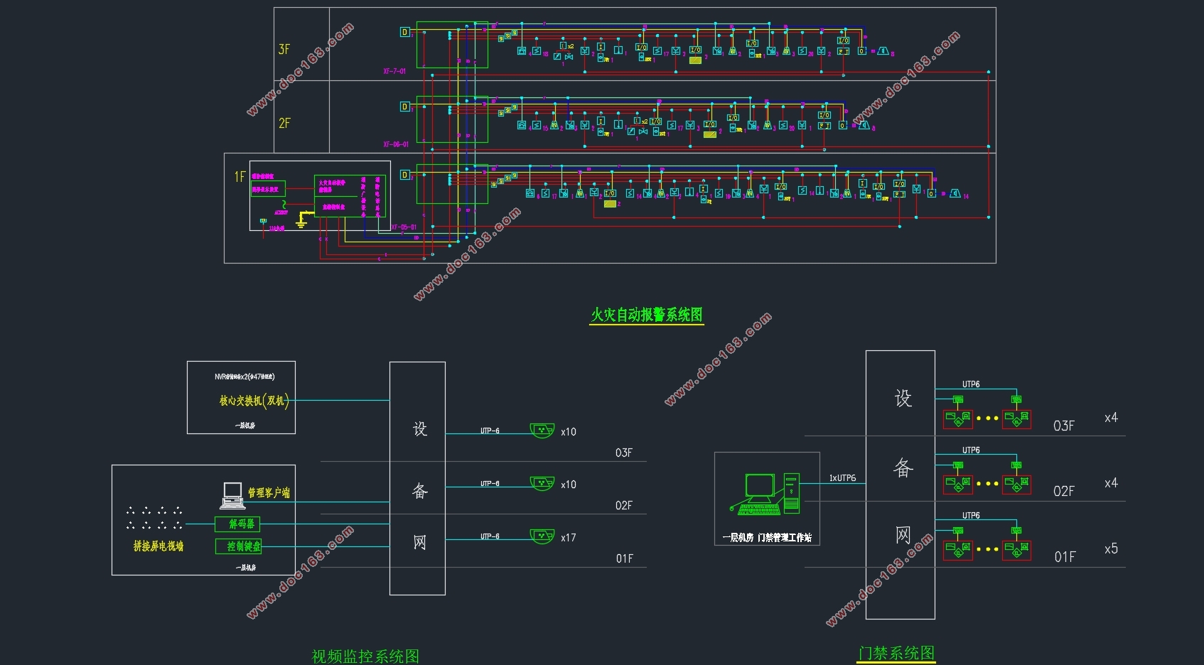This screenshot has height=665, width=1204.
Task: Click the left door controller box on access 02F row
Action: [957, 485]
